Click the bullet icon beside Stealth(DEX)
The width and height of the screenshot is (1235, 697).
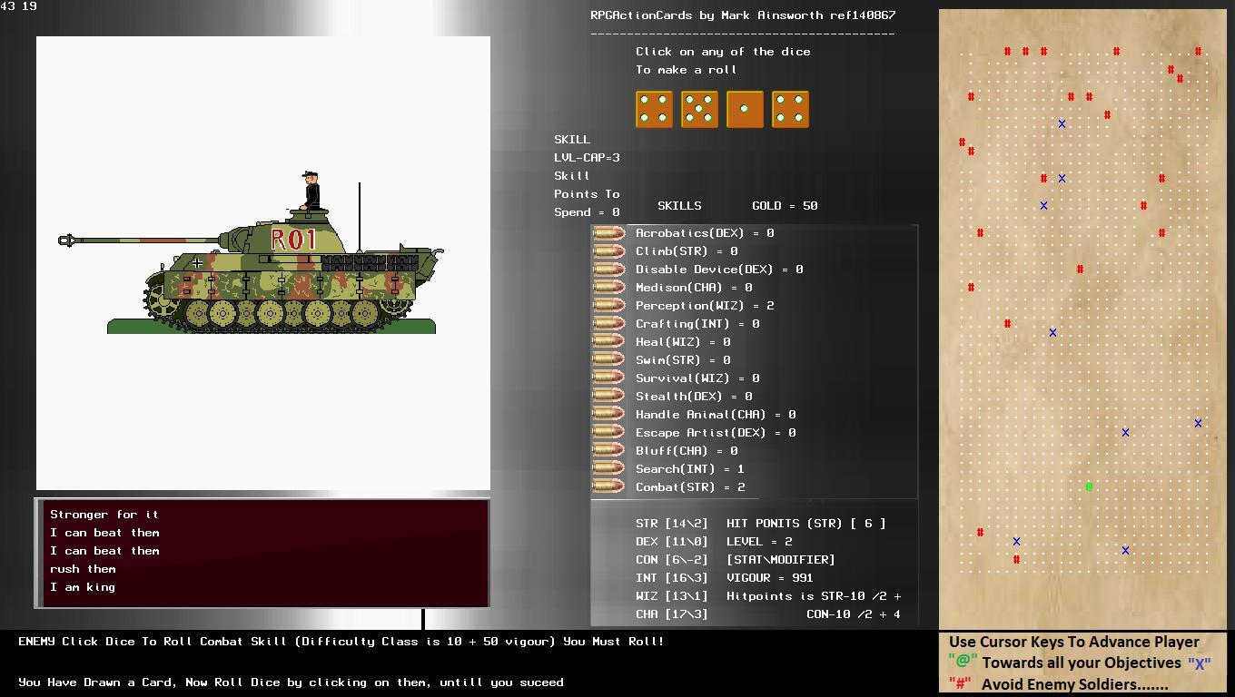click(x=608, y=396)
